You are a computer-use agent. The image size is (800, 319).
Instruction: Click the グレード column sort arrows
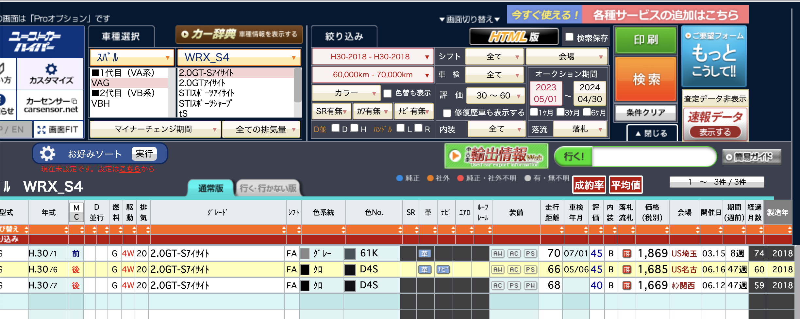284,230
